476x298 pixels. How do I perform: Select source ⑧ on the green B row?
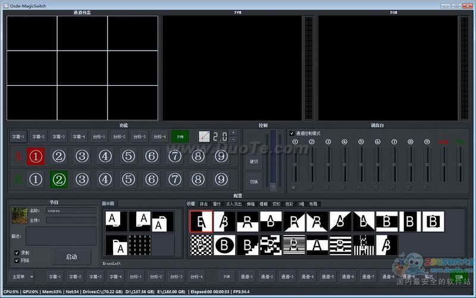198,179
